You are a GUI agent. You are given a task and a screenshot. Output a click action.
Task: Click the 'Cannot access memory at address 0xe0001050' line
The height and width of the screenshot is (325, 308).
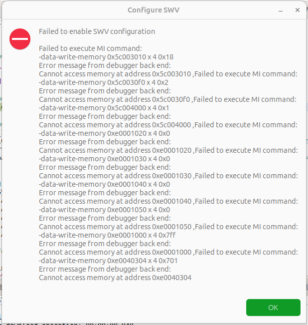115,227
